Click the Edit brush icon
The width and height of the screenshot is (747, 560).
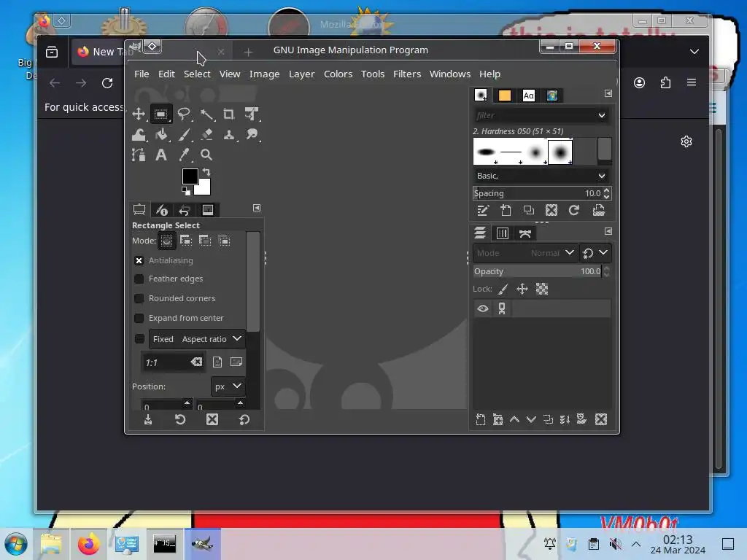(483, 211)
